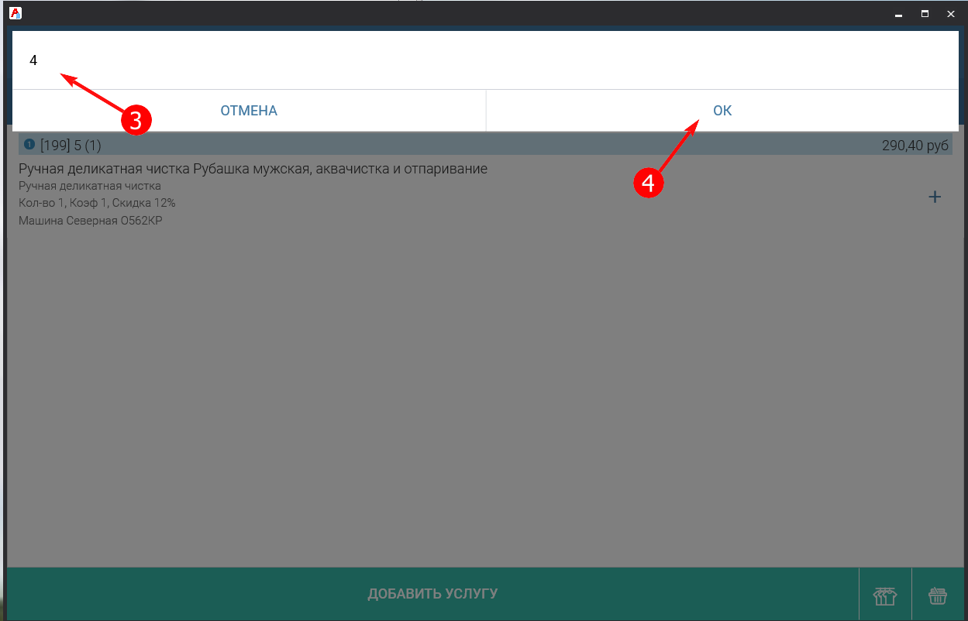The image size is (968, 621).
Task: Select the Ручная деликатная чистка Рубашка мужская title
Action: click(x=253, y=169)
